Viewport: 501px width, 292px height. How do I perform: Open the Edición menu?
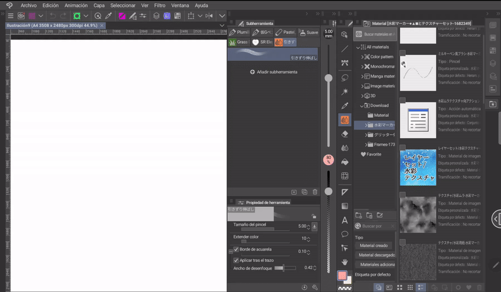[51, 6]
